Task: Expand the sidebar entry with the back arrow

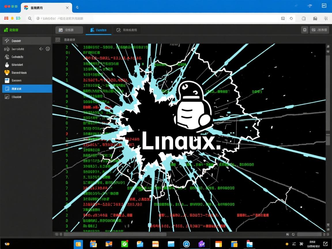Action: [x=41, y=49]
